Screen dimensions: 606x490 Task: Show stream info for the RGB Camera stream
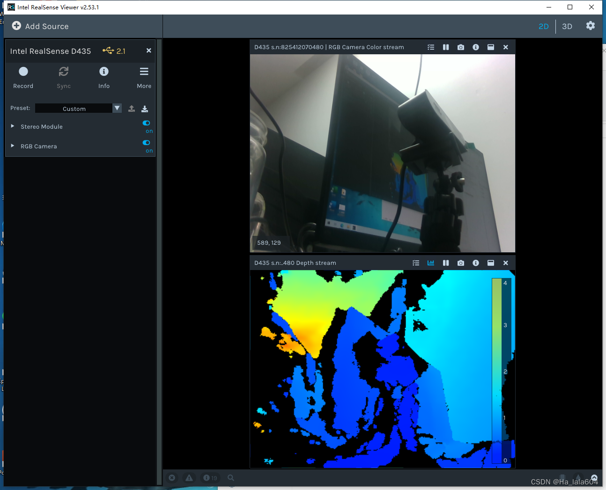coord(475,47)
